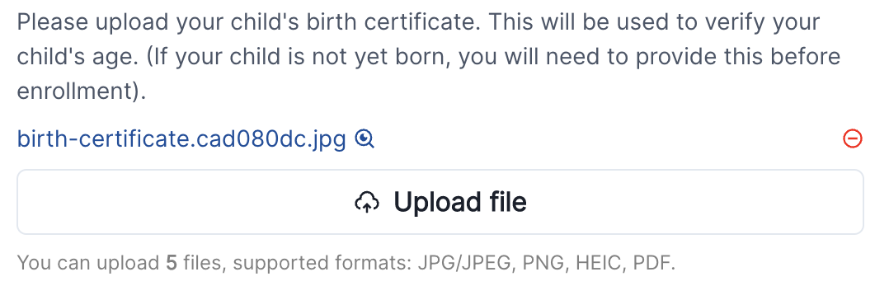Click the "Upload file" text label
The width and height of the screenshot is (889, 300).
(x=460, y=202)
